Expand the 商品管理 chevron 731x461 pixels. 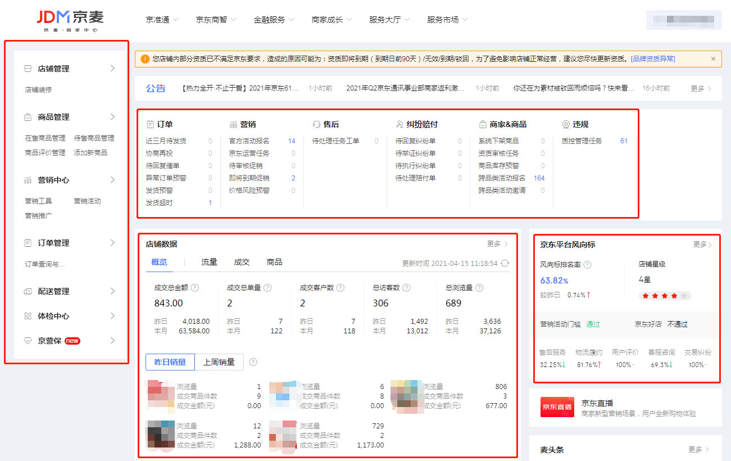112,117
